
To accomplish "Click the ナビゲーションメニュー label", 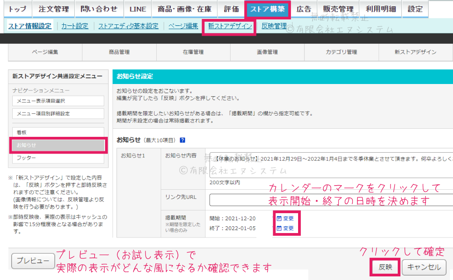I will pyautogui.click(x=41, y=91).
